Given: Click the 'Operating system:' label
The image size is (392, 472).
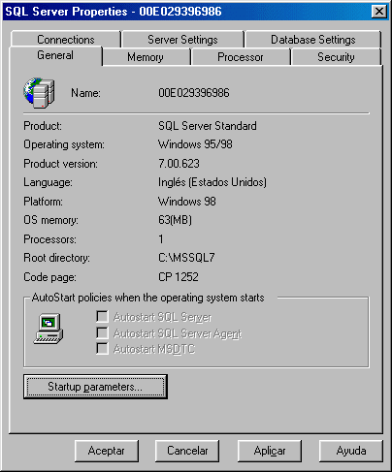Looking at the screenshot, I should coord(64,144).
